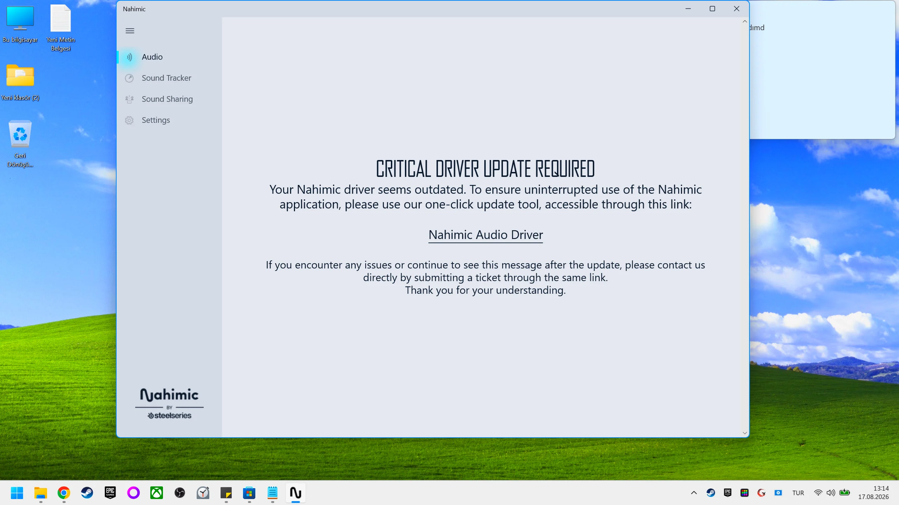Click the Steam icon in system tray
899x505 pixels.
711,493
